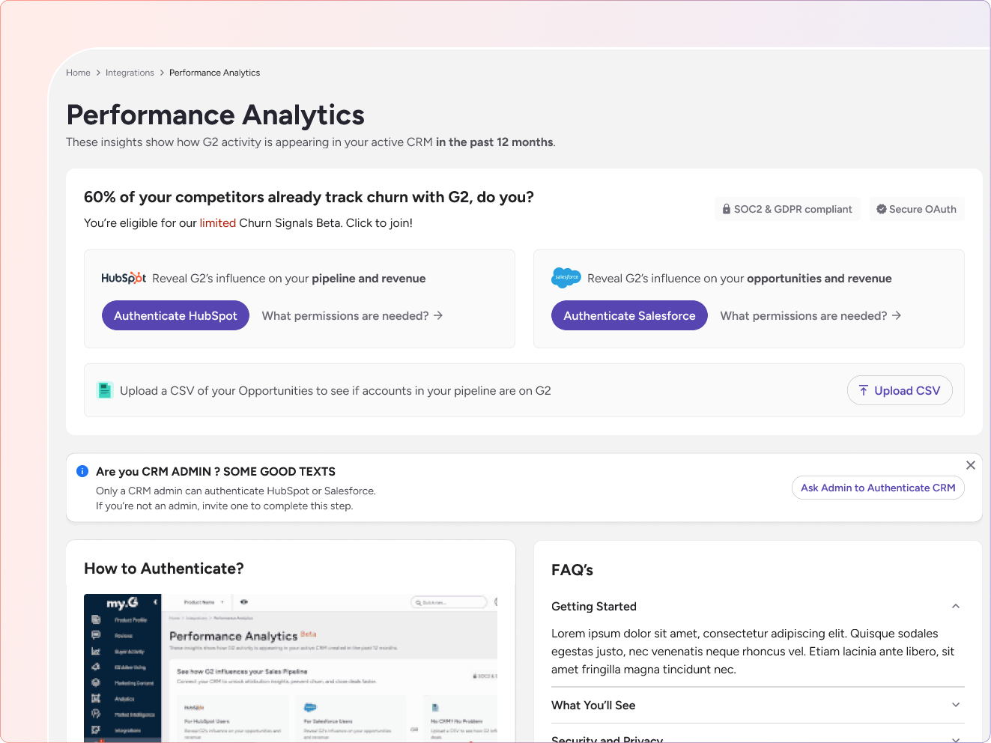Click the lock icon on the SOC2 badge

pos(725,209)
